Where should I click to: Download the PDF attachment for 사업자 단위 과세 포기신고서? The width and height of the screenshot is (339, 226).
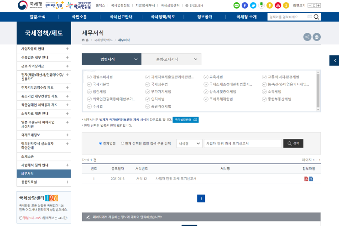coord(306,179)
